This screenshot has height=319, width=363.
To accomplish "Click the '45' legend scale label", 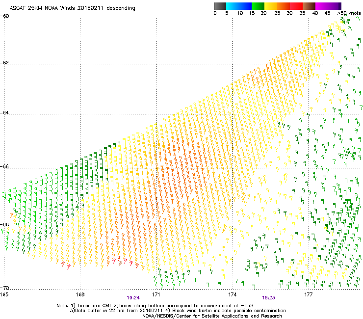I will tap(327, 13).
